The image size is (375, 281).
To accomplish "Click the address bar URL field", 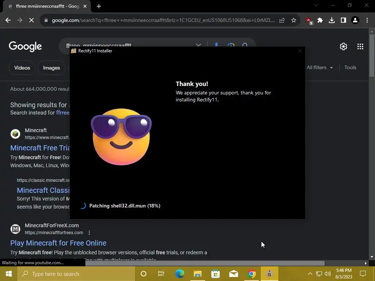I will click(163, 20).
